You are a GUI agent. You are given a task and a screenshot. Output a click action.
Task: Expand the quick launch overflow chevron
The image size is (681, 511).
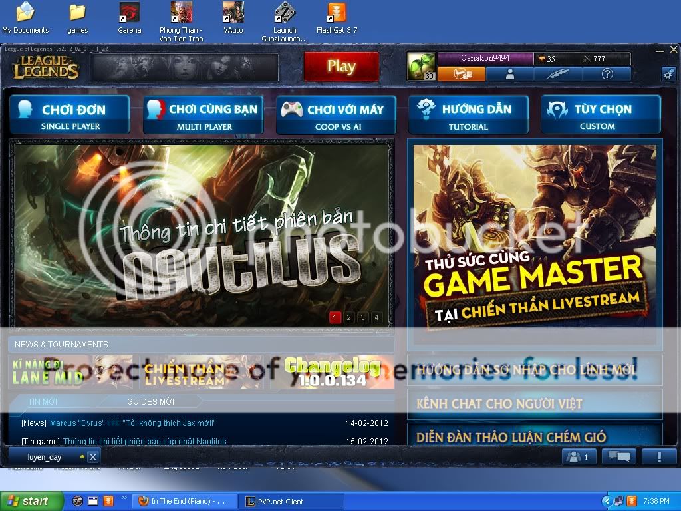pos(124,498)
